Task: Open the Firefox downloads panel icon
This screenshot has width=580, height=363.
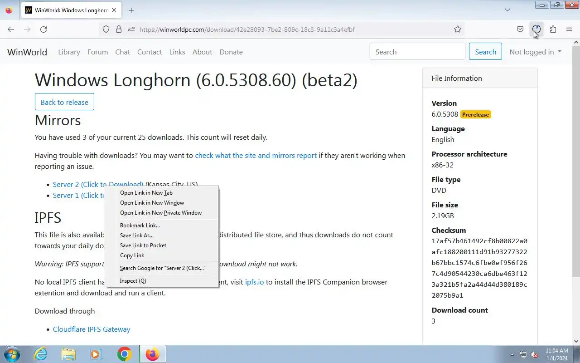Action: (536, 29)
